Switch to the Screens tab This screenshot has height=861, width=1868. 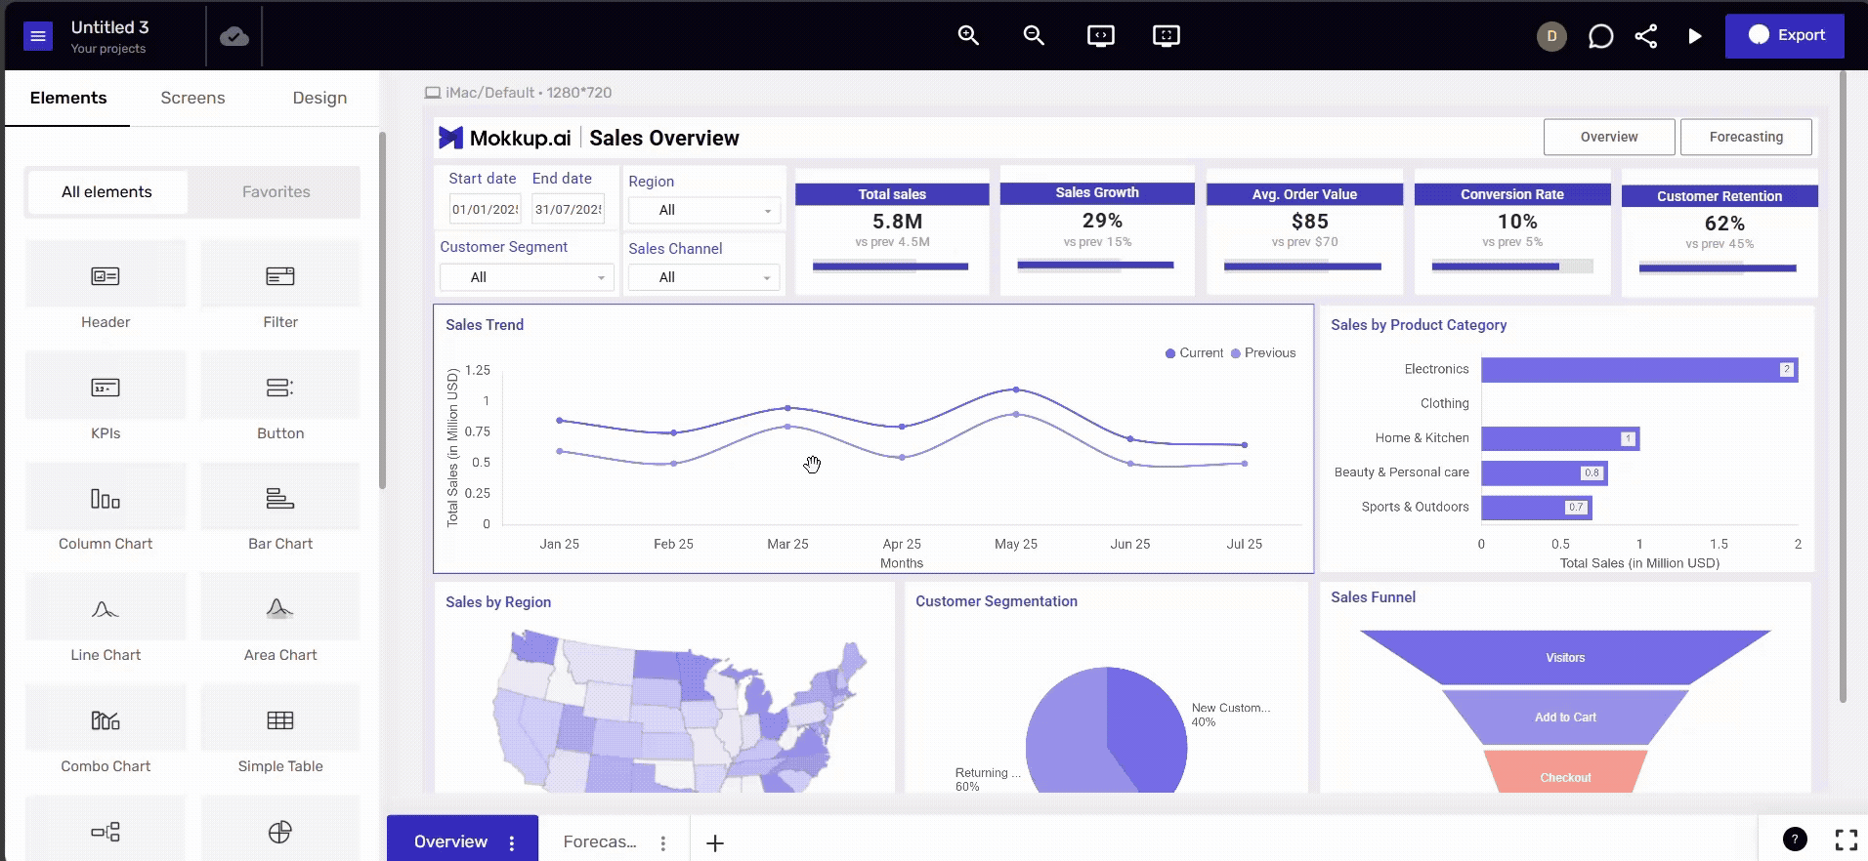point(192,98)
